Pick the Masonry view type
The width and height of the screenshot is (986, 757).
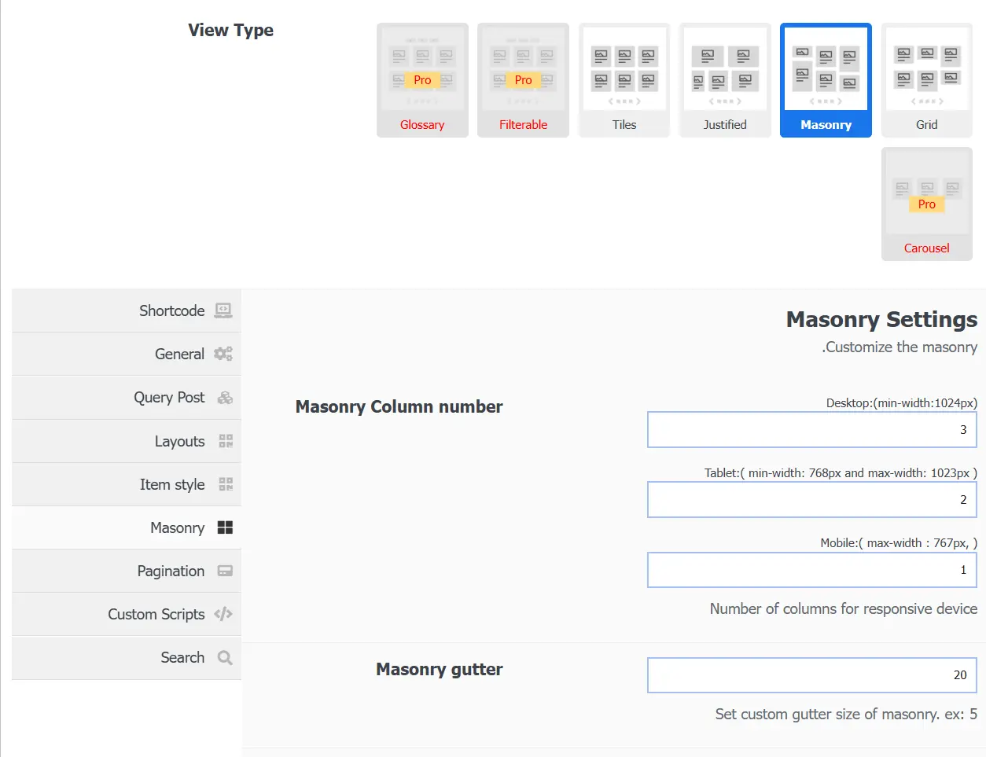(826, 80)
